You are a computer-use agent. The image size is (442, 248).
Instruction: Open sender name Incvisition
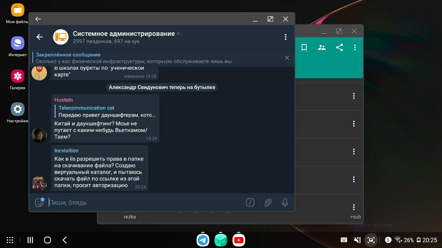pyautogui.click(x=66, y=151)
